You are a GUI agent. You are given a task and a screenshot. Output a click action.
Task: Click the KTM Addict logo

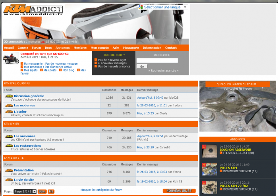point(33,10)
